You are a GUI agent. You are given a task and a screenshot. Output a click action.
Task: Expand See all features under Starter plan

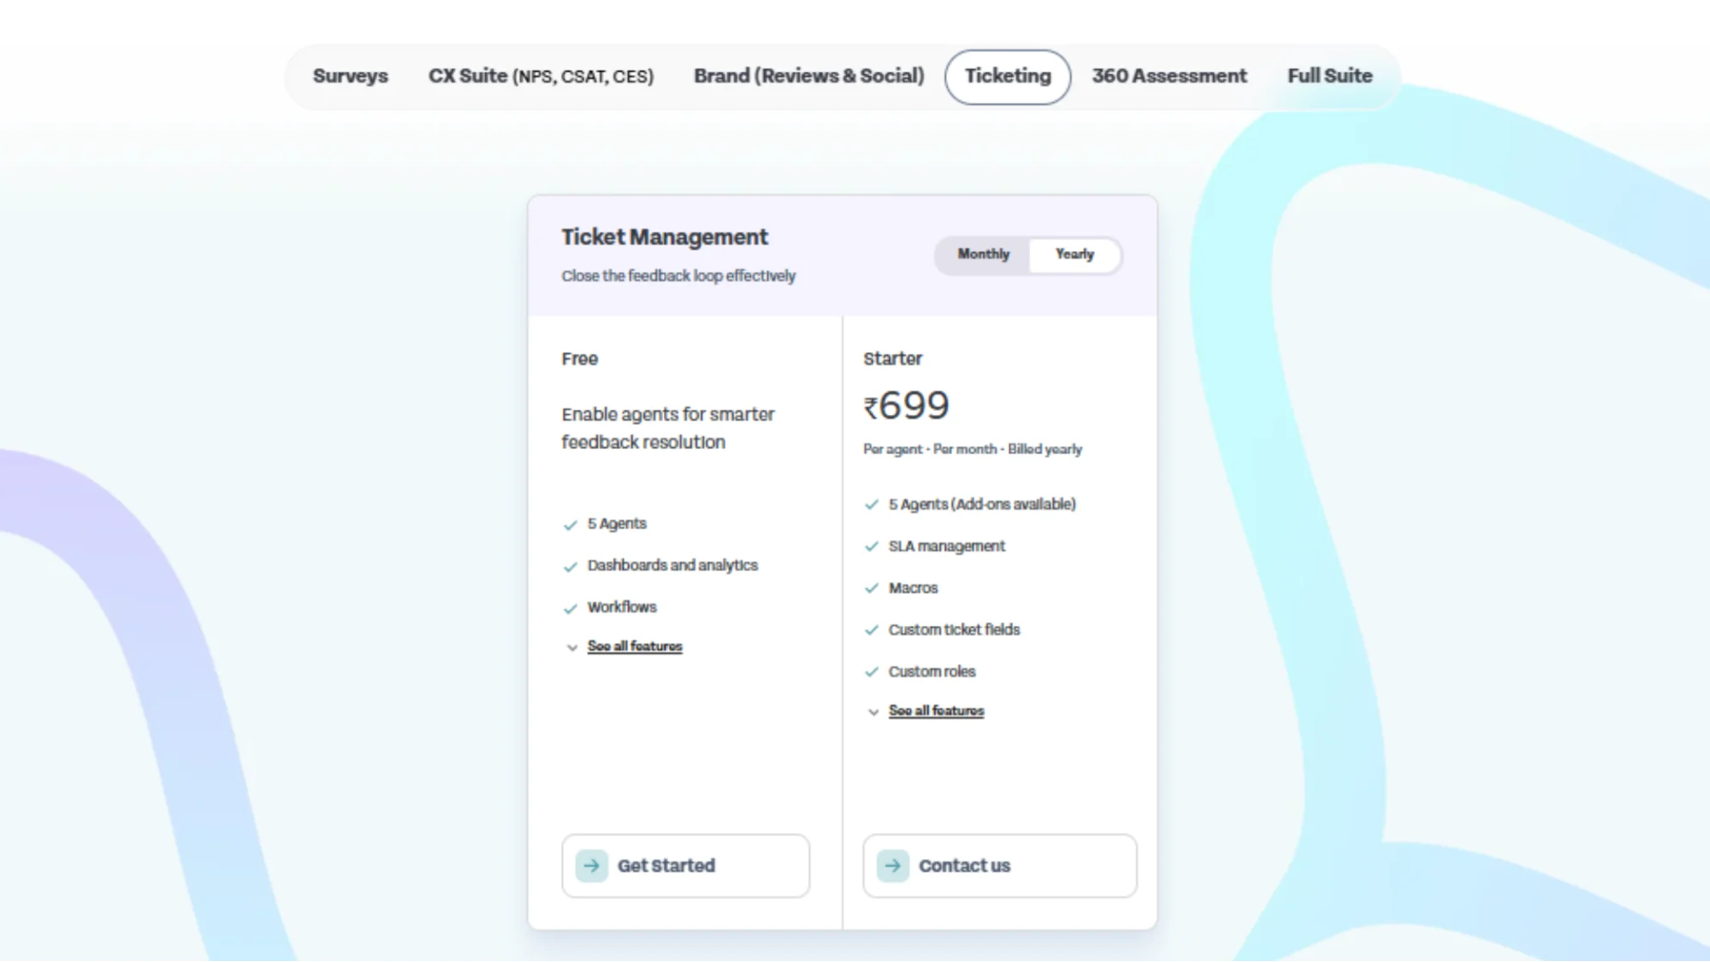point(936,711)
